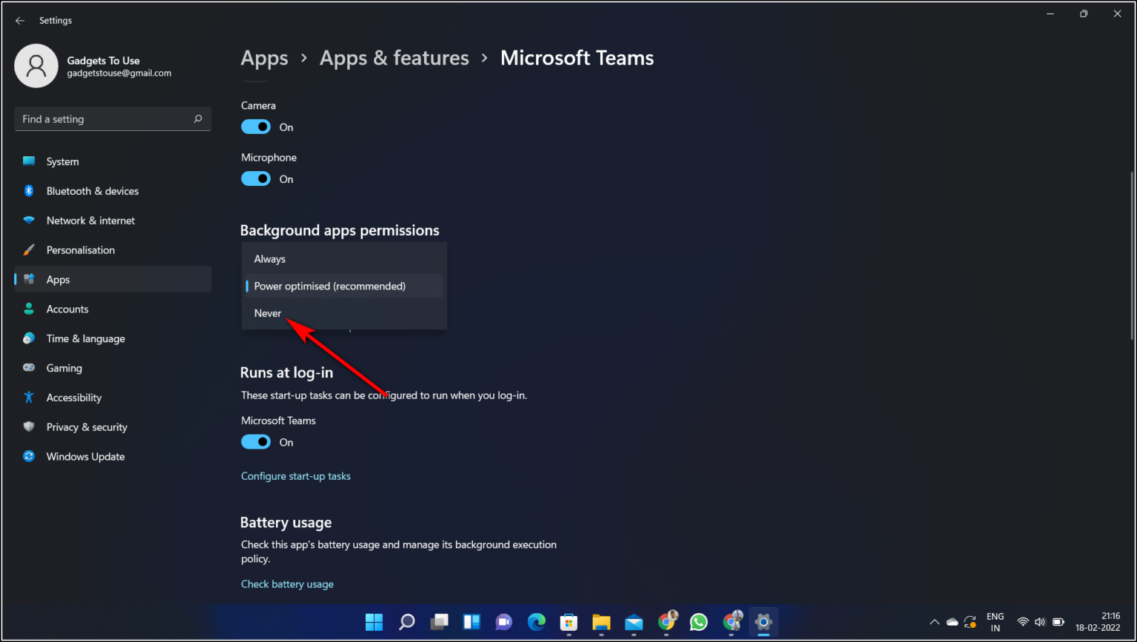Screen dimensions: 1137x642
Task: Open Network & internet settings
Action: [90, 220]
